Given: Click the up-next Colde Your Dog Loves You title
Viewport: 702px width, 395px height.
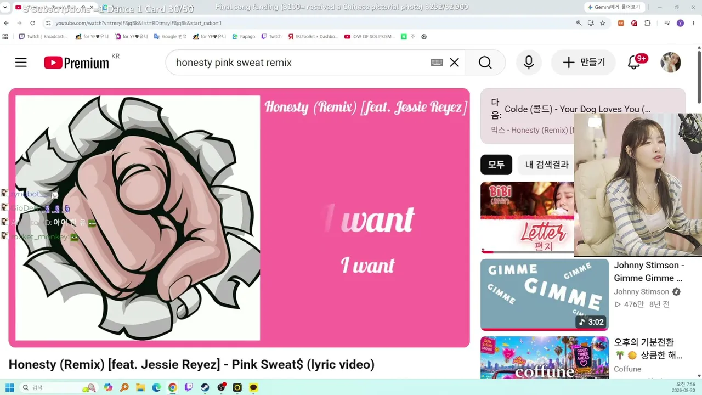Looking at the screenshot, I should tap(578, 109).
